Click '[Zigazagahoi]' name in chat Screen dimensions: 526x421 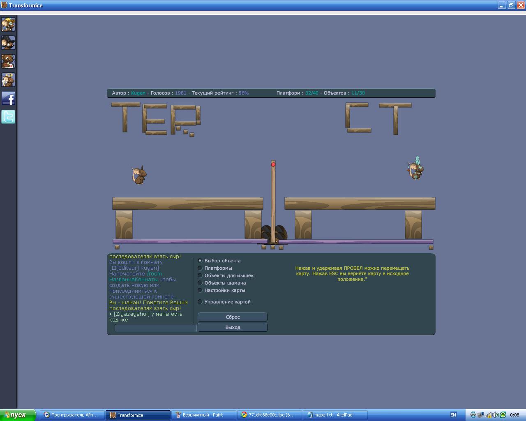(x=132, y=314)
